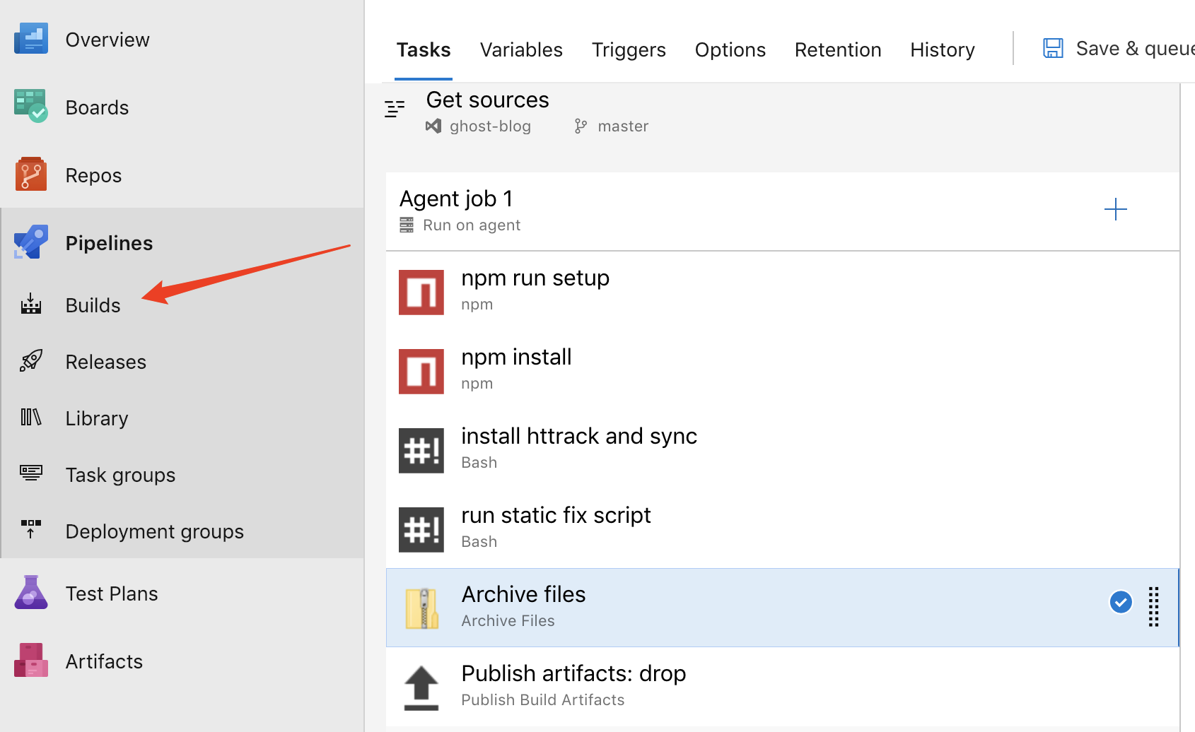Screen dimensions: 1195x732
Task: Click the Save & queue button
Action: (x=1119, y=48)
